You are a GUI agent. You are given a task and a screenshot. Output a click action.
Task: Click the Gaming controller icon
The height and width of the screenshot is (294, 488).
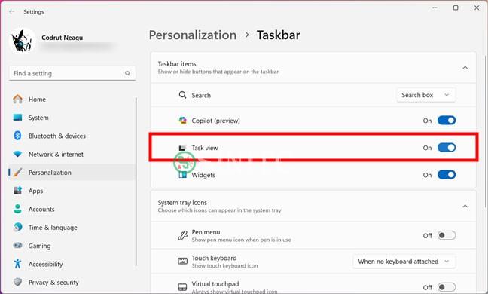[x=18, y=246]
